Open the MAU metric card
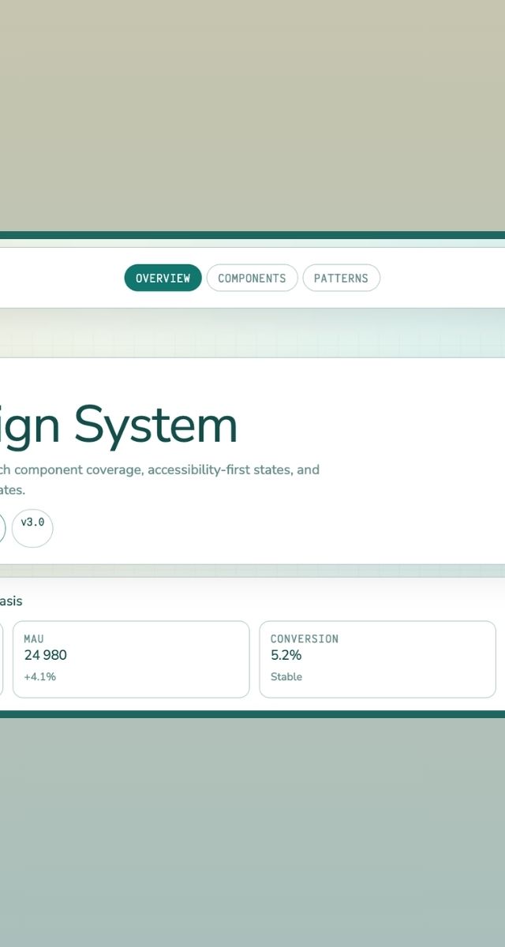 pos(131,659)
